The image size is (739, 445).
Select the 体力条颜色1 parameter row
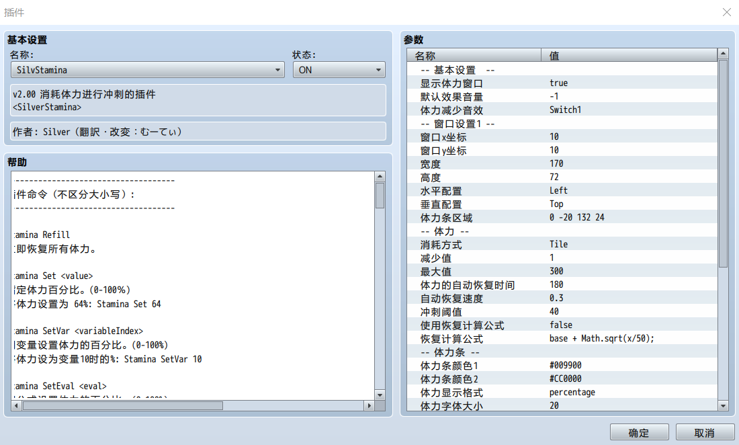(x=562, y=365)
